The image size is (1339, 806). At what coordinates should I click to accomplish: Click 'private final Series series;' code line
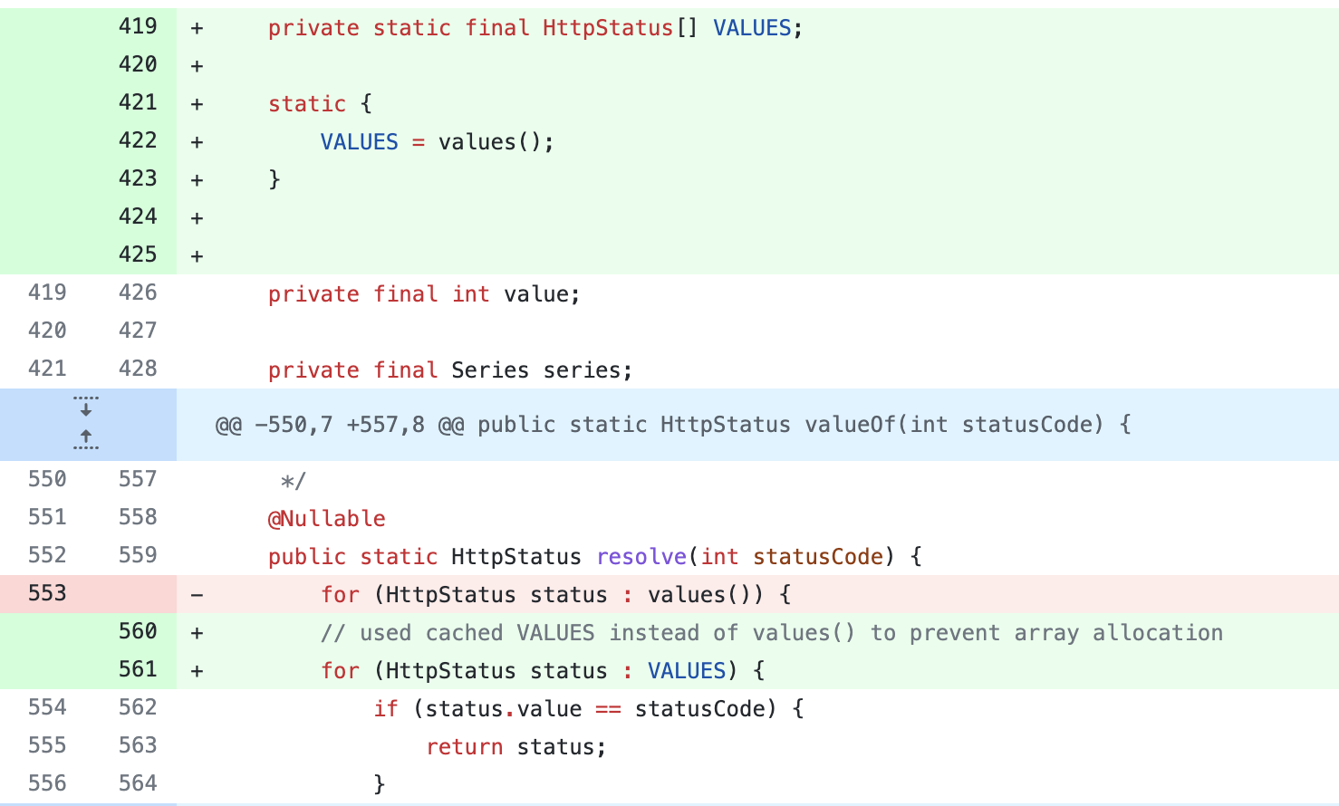450,370
